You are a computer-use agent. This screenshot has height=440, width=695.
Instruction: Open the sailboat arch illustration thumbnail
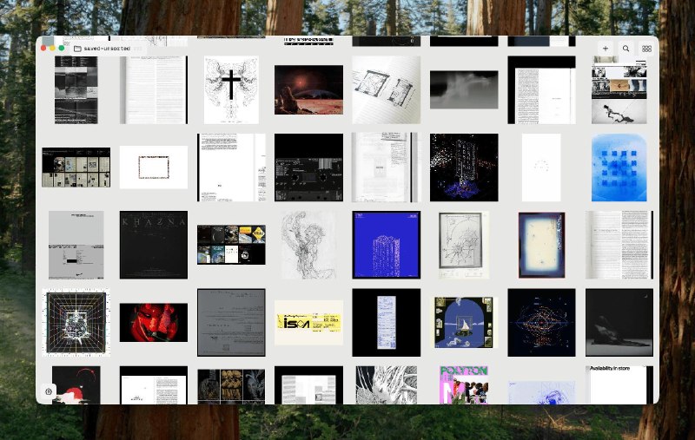tap(464, 323)
